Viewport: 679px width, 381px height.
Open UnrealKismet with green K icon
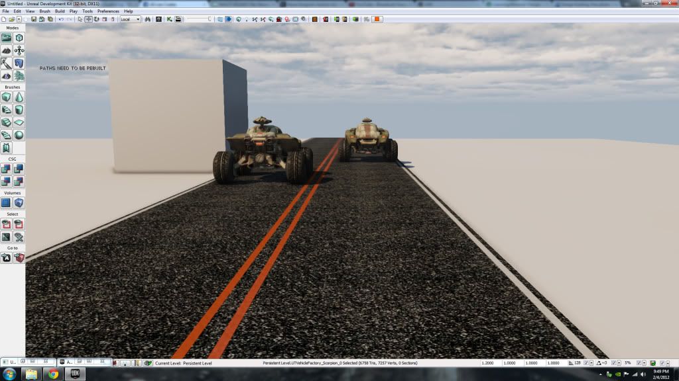click(170, 19)
